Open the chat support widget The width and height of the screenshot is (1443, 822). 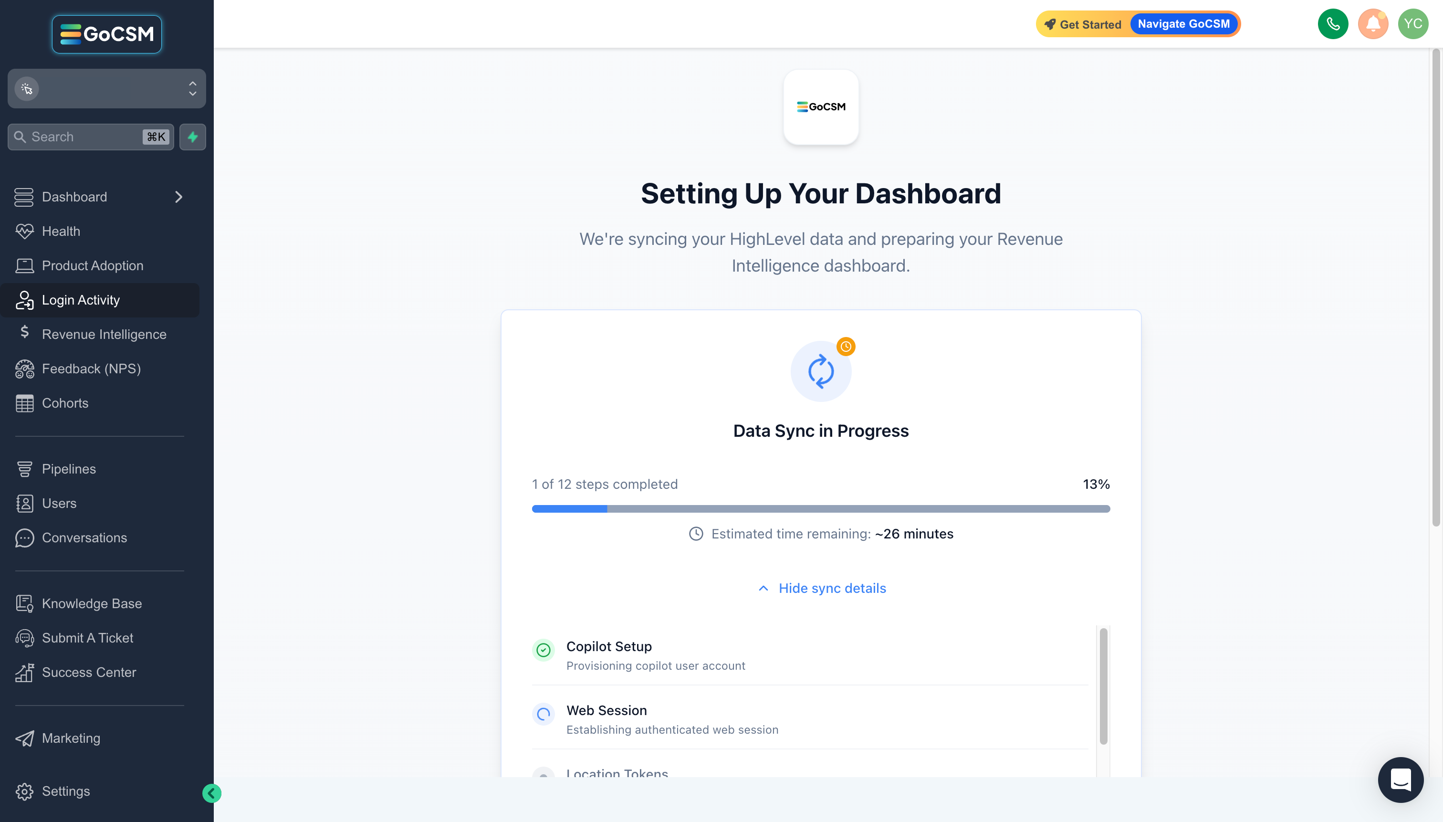pos(1401,780)
